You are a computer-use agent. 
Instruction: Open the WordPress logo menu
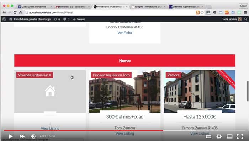(x=4, y=19)
